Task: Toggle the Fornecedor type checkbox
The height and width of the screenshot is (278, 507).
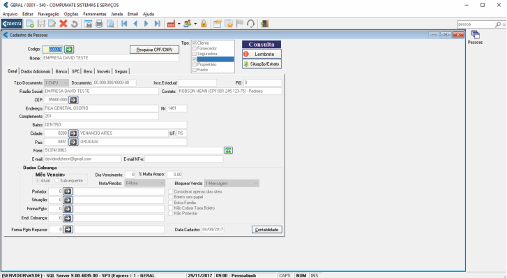Action: click(195, 48)
